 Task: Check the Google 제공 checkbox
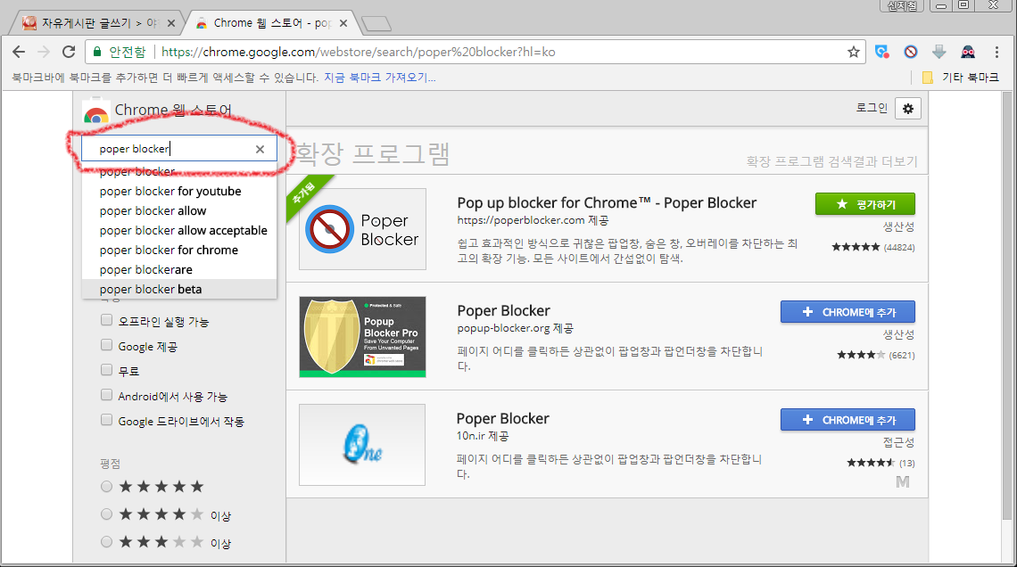[106, 345]
